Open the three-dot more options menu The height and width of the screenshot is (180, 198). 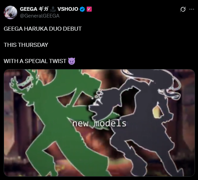[x=192, y=9]
